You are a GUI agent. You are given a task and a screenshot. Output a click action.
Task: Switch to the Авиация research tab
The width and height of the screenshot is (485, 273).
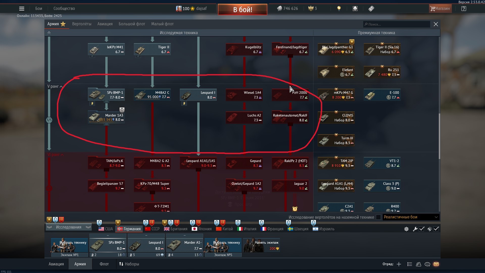point(105,24)
